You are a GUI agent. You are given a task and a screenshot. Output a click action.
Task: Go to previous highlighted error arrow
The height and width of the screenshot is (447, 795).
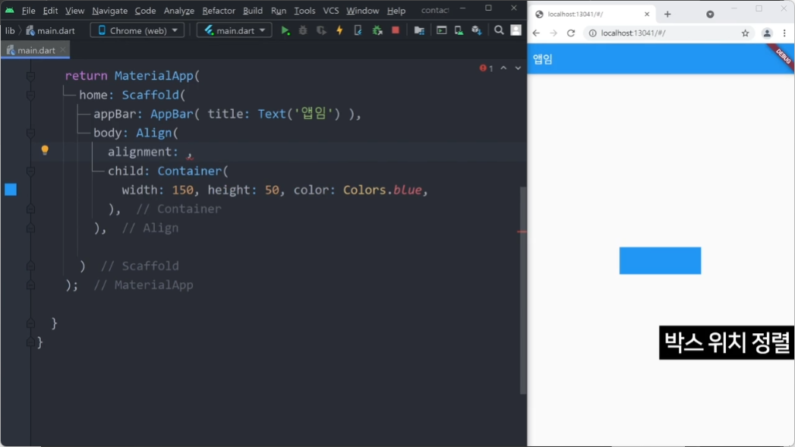(x=503, y=68)
